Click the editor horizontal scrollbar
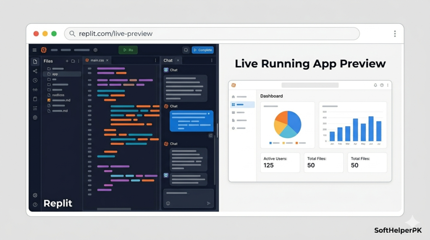The width and height of the screenshot is (430, 240). [114, 209]
